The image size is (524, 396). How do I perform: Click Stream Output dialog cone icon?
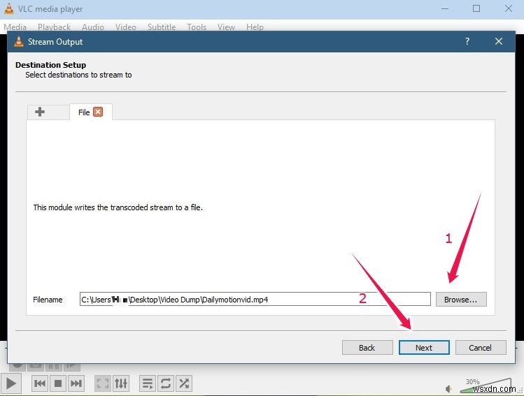(x=19, y=42)
